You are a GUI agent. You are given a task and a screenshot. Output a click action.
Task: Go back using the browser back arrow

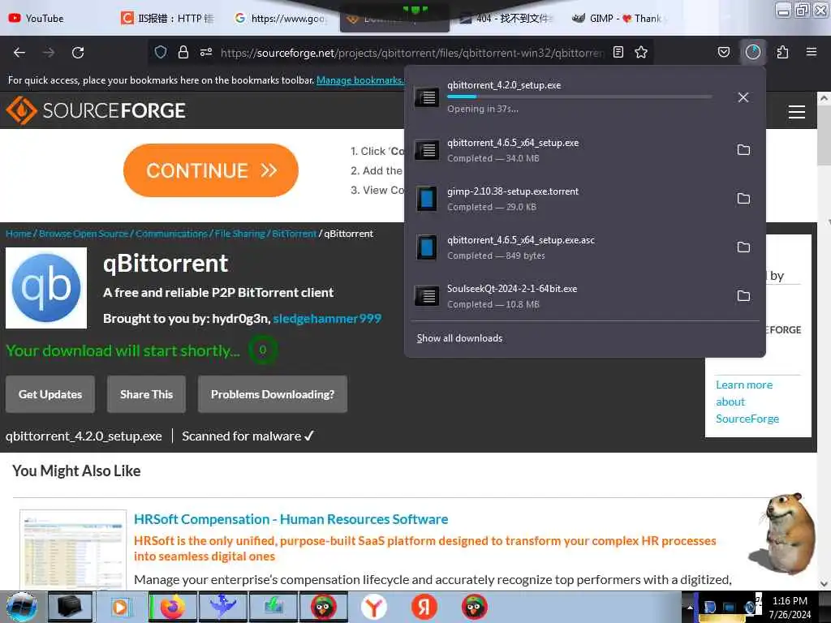pos(19,53)
